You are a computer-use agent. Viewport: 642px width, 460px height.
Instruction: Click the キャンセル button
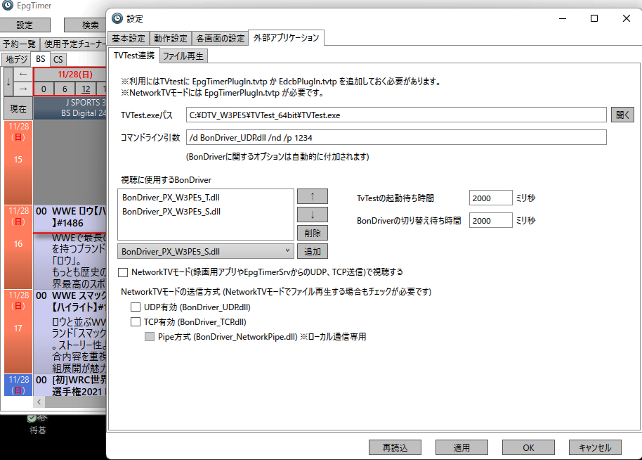tap(596, 447)
